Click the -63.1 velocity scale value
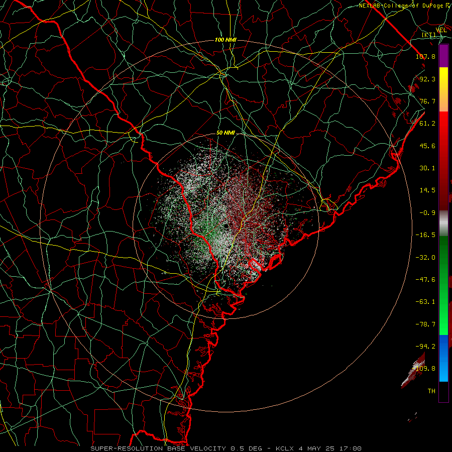Screen dimensions: 452x452 pyautogui.click(x=425, y=302)
